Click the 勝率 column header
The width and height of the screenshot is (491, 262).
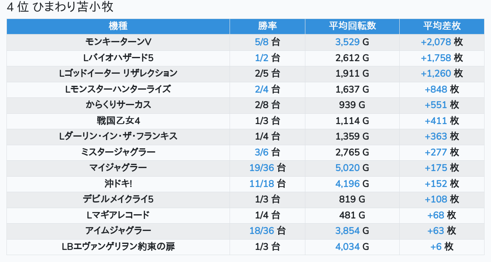coord(267,26)
